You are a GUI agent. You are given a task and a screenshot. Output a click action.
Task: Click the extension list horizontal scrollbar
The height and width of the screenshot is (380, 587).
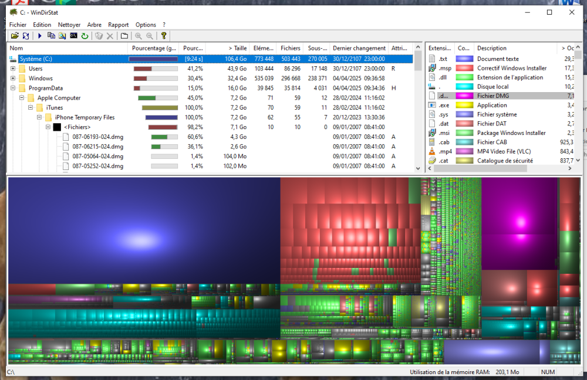tap(481, 169)
